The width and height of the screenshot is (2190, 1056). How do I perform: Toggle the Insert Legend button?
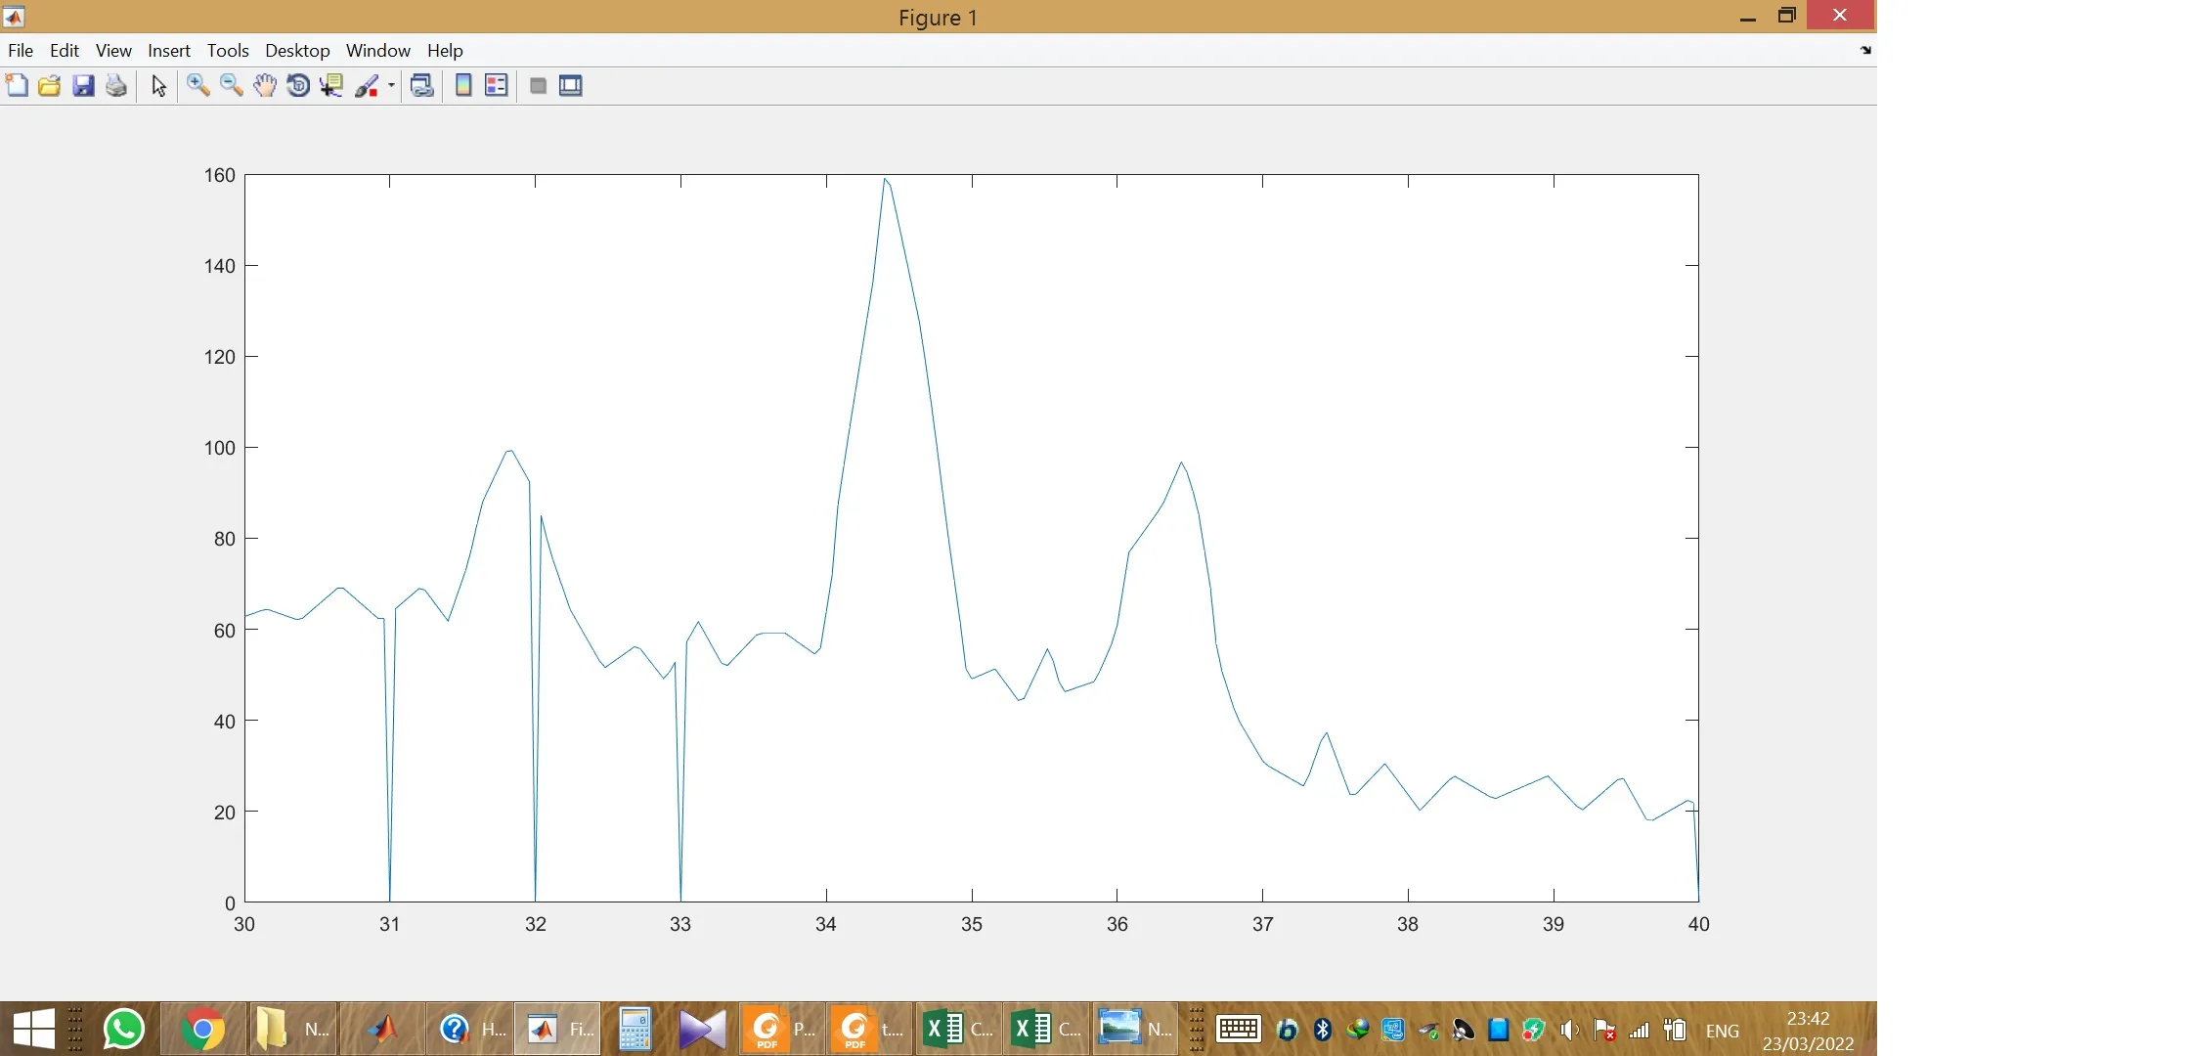click(x=497, y=86)
